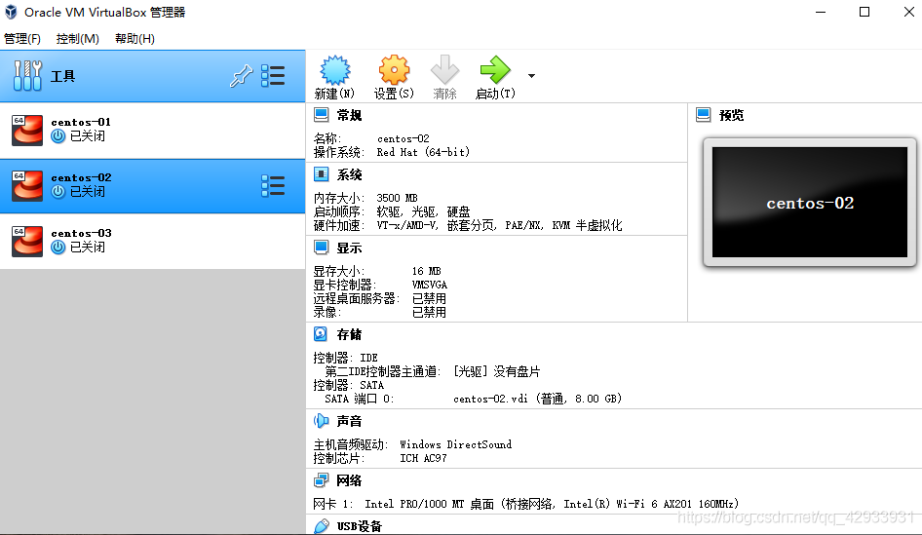Screen dimensions: 922x535
Task: Click the Windows DirectSound audio driver value
Action: click(456, 444)
